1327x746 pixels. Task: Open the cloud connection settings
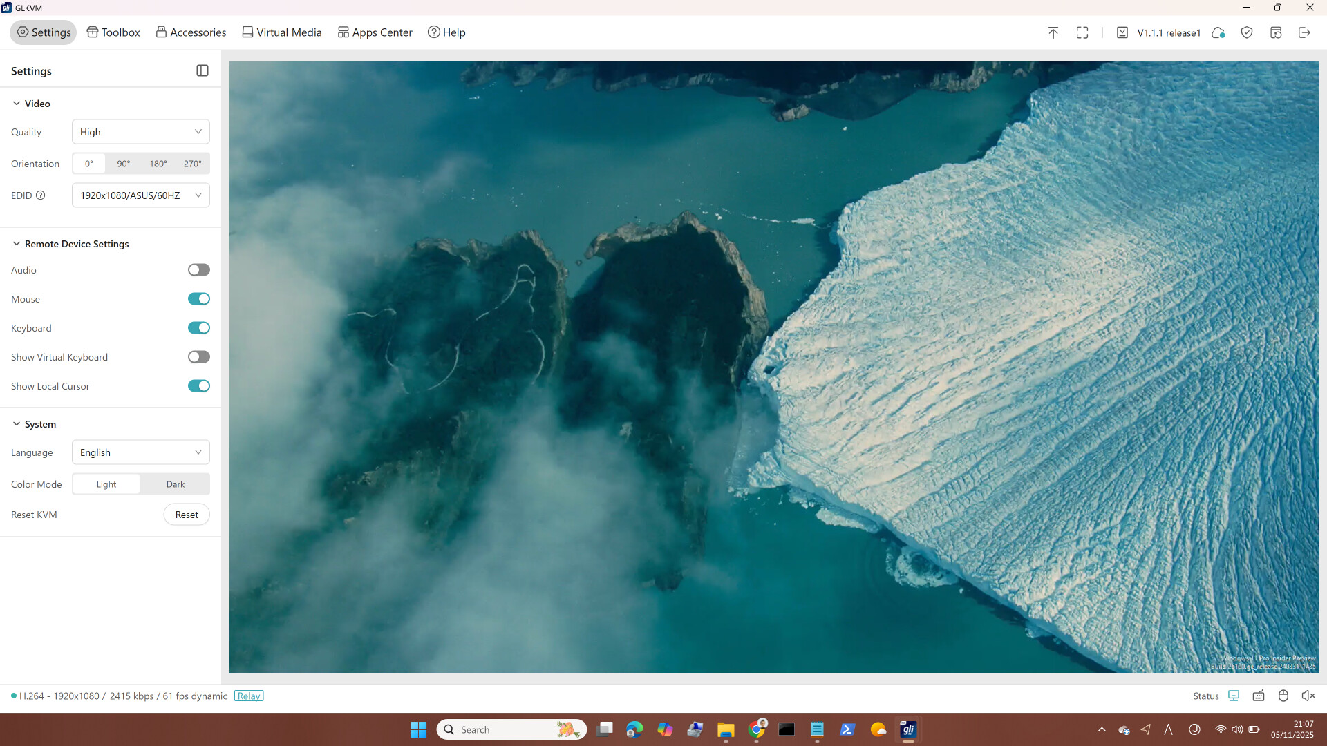pyautogui.click(x=1218, y=32)
